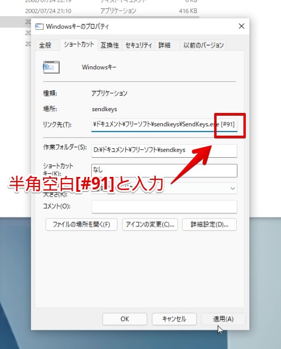Switch to the 詳細 tab
The width and height of the screenshot is (281, 349).
pyautogui.click(x=165, y=45)
